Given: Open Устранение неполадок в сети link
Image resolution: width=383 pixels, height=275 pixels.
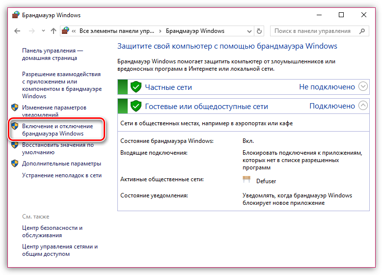Looking at the screenshot, I should coord(62,175).
